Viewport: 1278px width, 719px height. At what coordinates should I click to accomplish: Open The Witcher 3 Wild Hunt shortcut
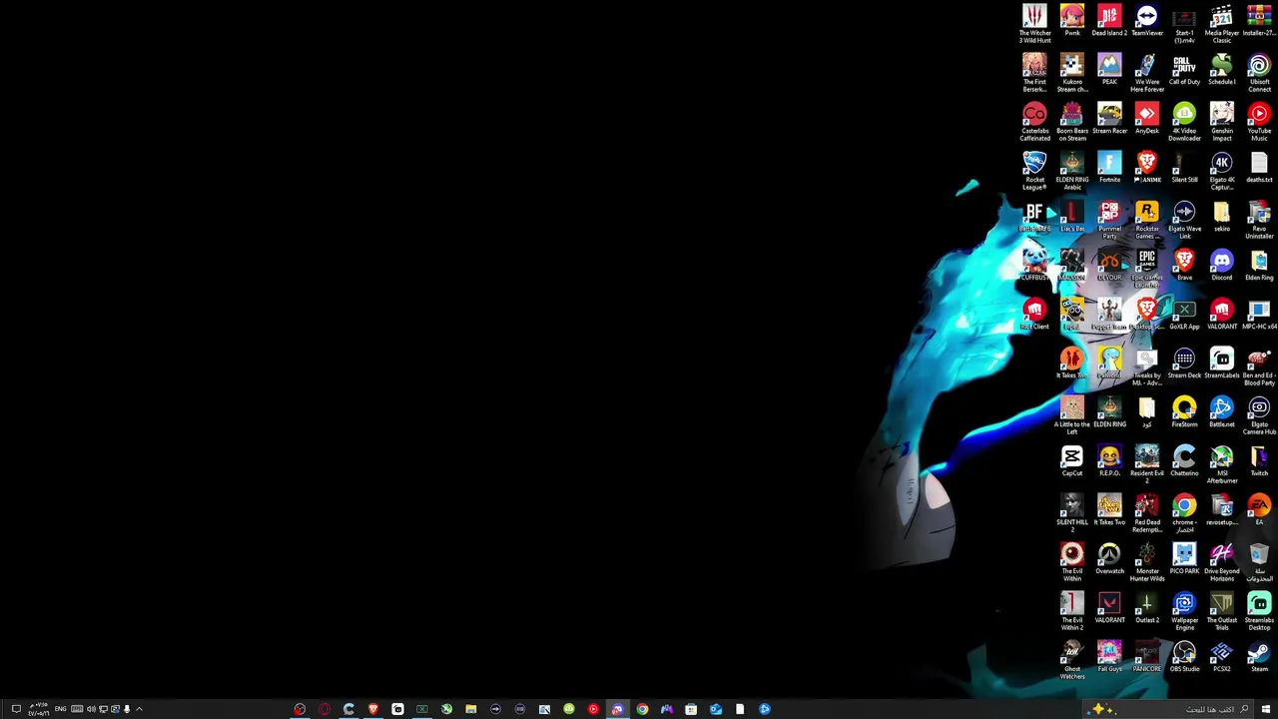[1034, 23]
